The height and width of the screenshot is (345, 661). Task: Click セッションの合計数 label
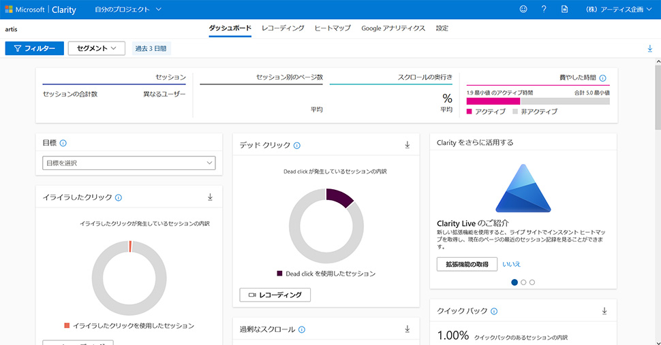70,94
